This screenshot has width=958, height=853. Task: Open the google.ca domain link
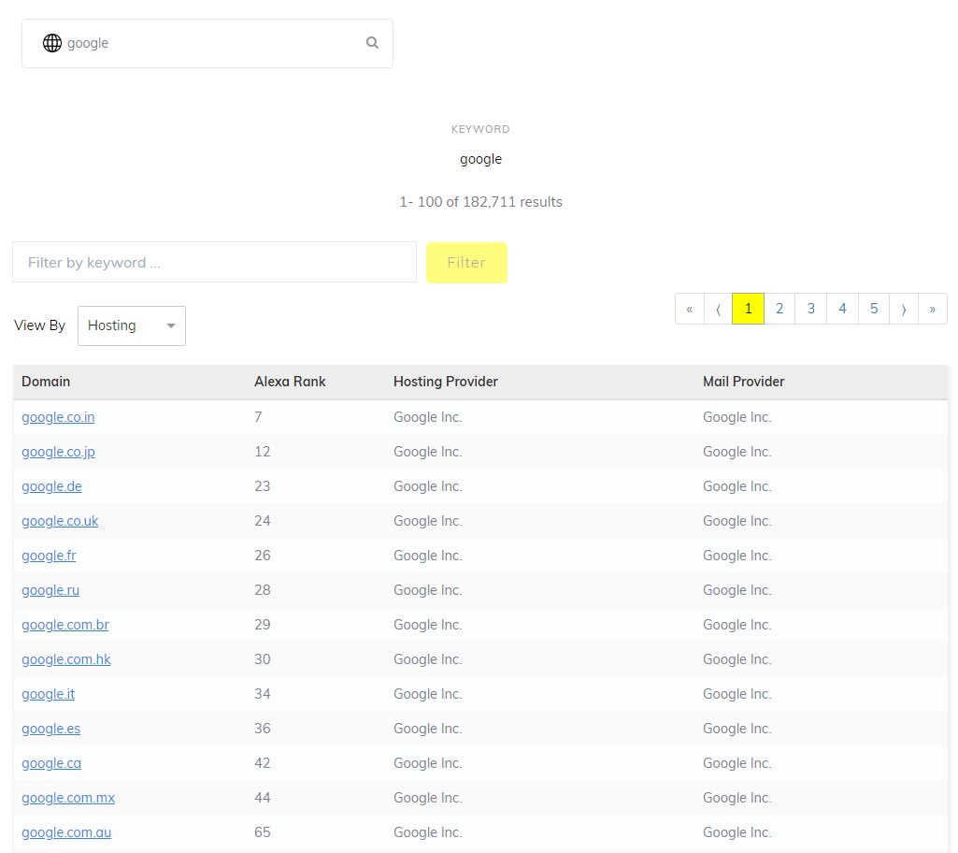click(x=51, y=763)
